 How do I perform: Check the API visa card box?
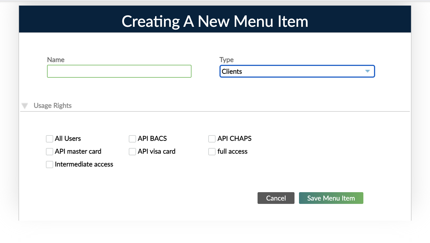coord(132,151)
